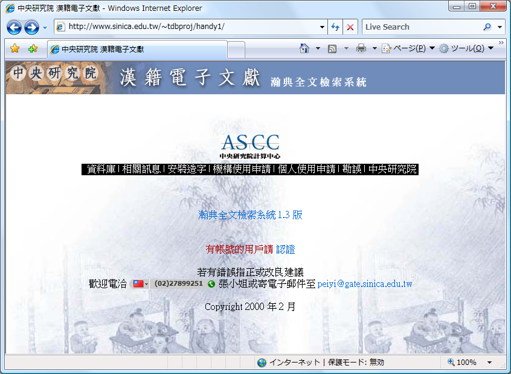Click the red Stop loading icon
The height and width of the screenshot is (374, 511).
point(350,27)
